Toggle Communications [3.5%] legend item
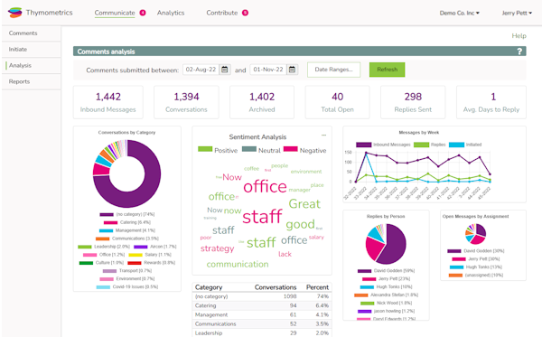The height and width of the screenshot is (337, 542). (126, 239)
